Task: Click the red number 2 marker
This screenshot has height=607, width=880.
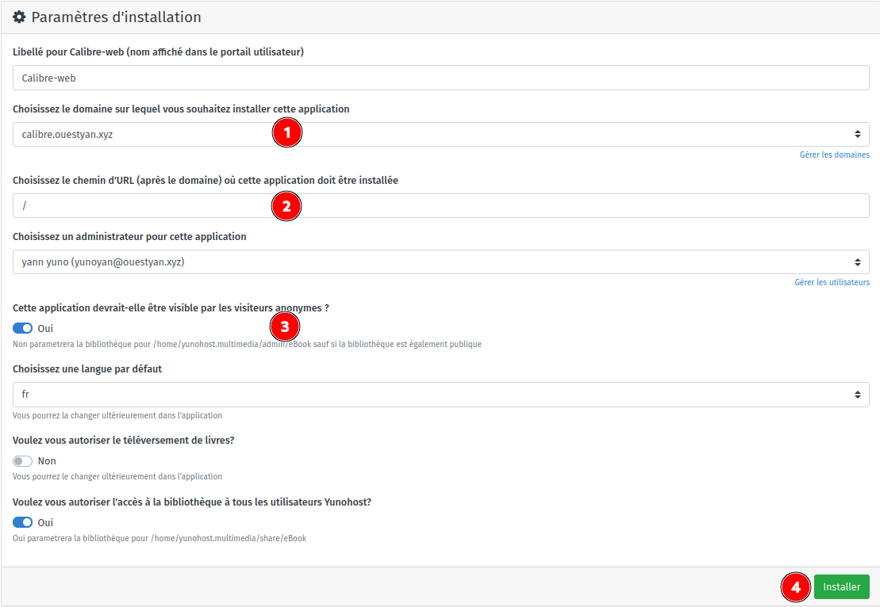Action: [x=286, y=207]
